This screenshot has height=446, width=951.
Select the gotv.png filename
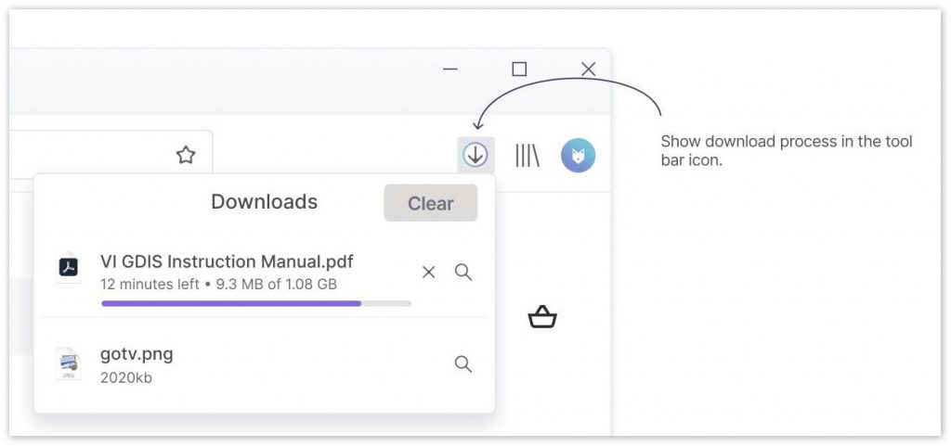[x=137, y=354]
